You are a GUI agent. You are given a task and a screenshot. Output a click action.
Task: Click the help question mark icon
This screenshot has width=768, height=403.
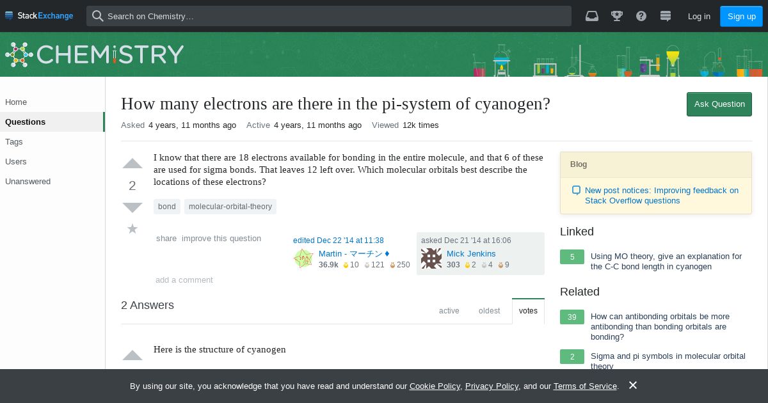(641, 16)
